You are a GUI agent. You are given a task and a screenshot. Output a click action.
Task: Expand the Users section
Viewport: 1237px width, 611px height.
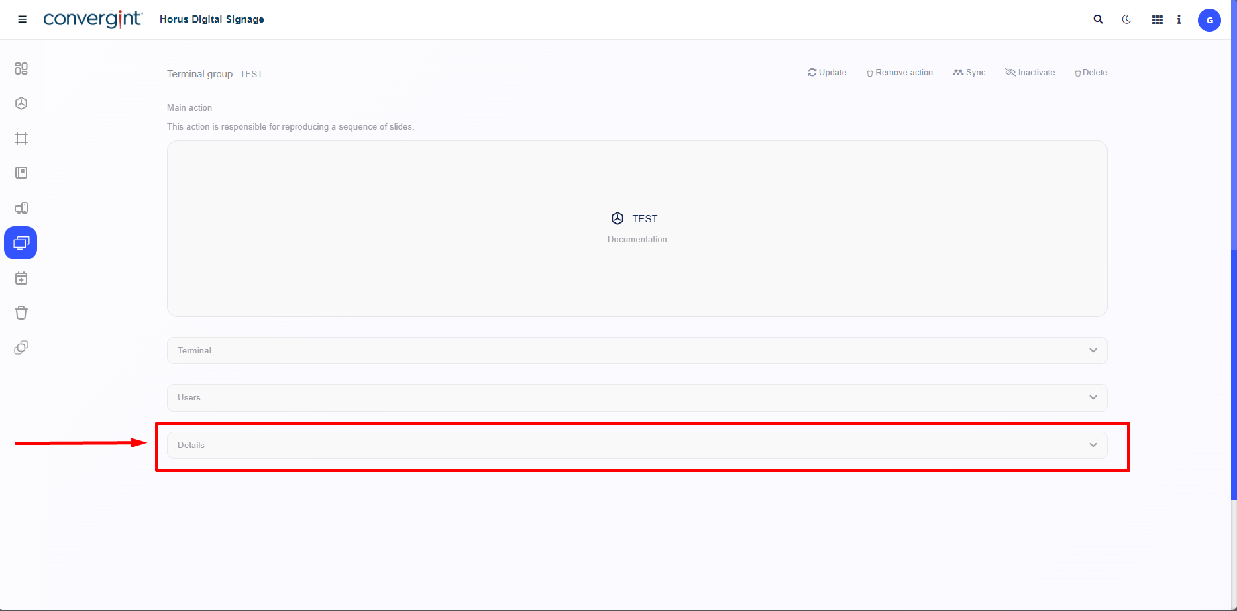pos(637,397)
